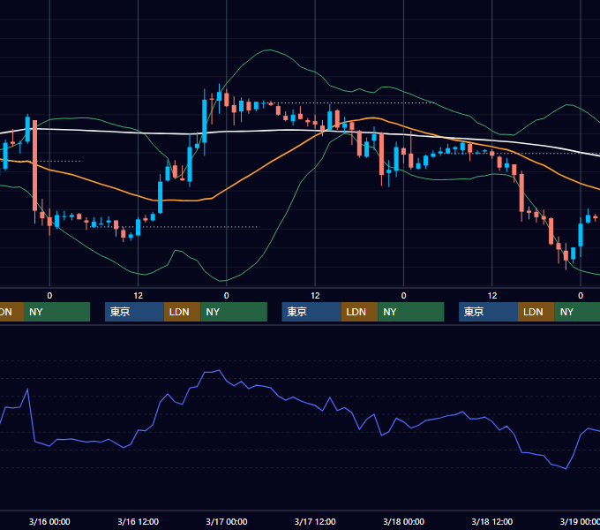This screenshot has height=530, width=600.
Task: Click the 東京 session block before 3/17 12:00
Action: point(311,312)
